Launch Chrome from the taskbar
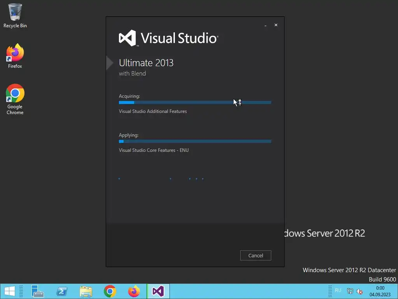This screenshot has width=398, height=299. point(110,291)
